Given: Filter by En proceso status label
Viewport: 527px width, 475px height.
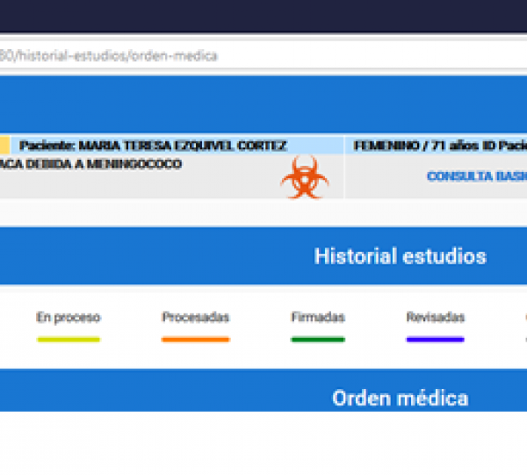Looking at the screenshot, I should pos(68,317).
